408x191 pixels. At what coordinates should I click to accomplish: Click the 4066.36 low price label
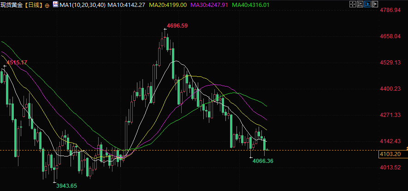coord(263,161)
